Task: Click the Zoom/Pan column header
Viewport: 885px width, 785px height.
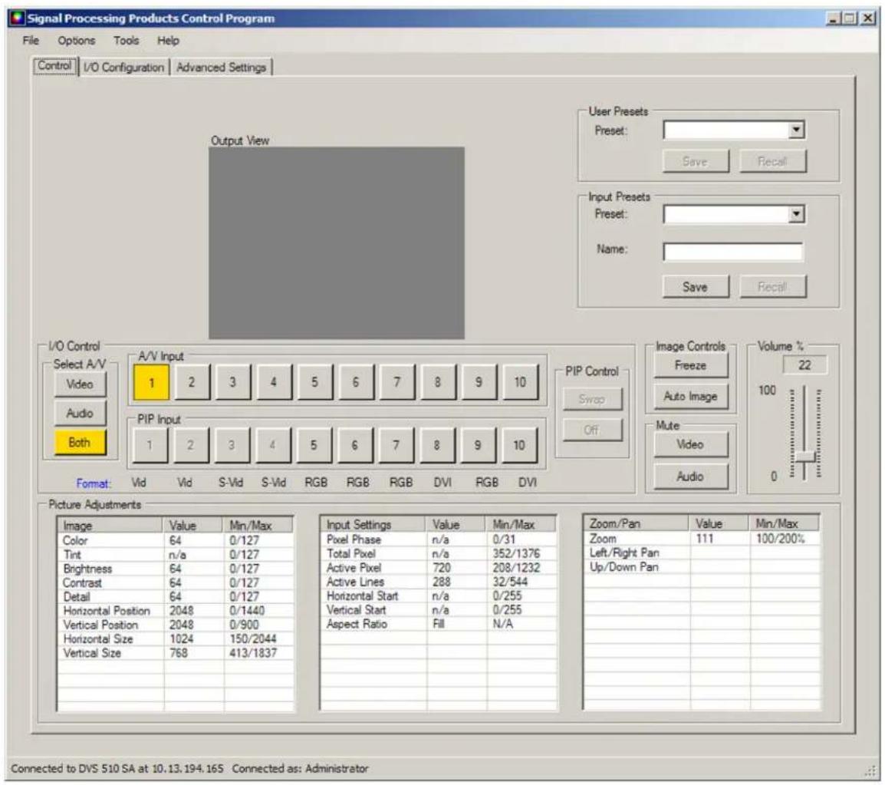Action: (x=637, y=523)
